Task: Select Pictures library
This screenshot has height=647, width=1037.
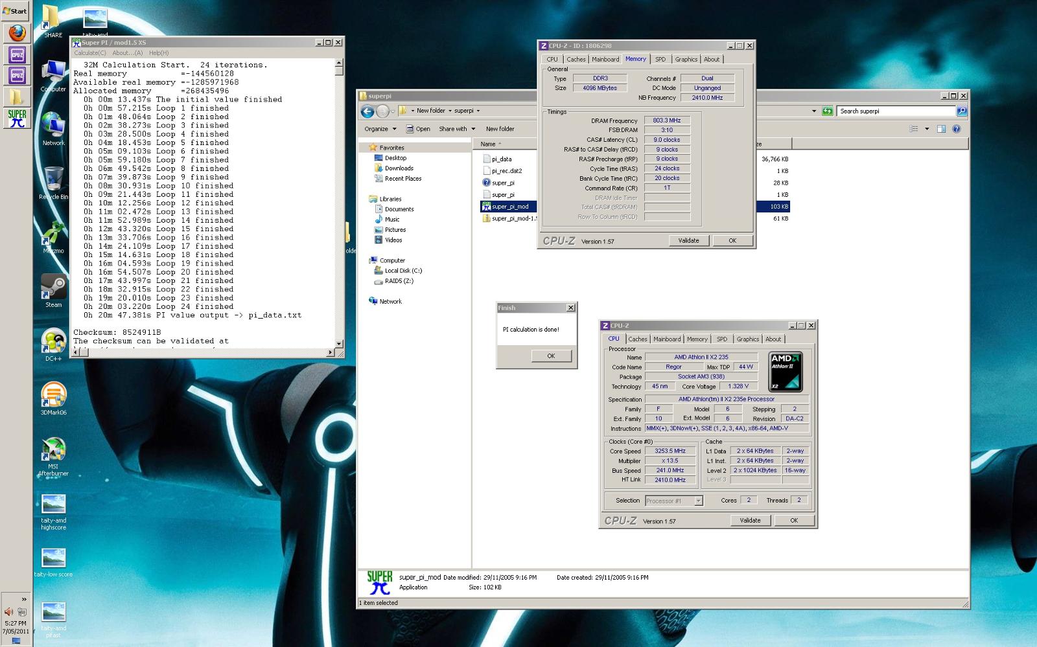Action: (x=390, y=230)
